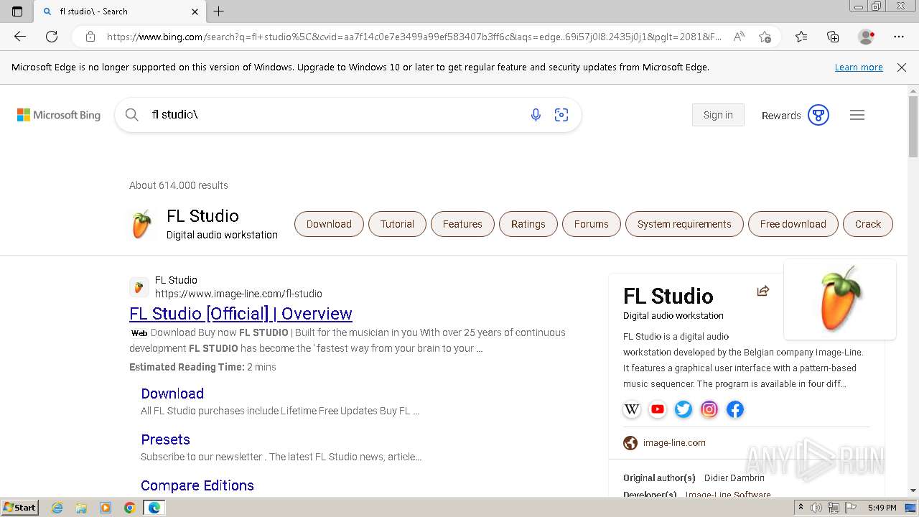
Task: Click the Rewards label
Action: [x=781, y=116]
